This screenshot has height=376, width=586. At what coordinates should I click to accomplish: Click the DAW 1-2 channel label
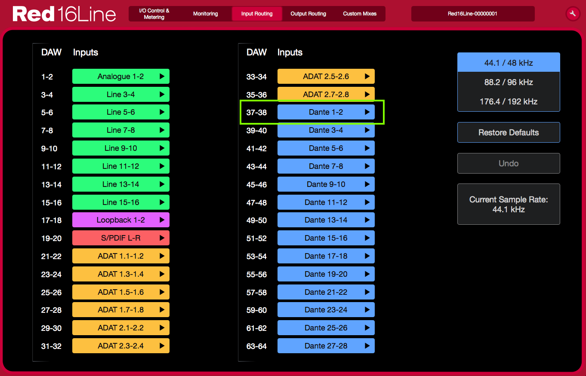point(47,77)
